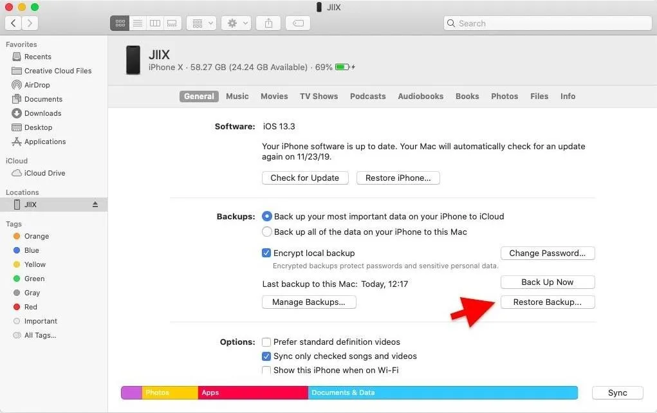This screenshot has width=657, height=413.
Task: Click the Share toolbar icon
Action: pos(268,23)
